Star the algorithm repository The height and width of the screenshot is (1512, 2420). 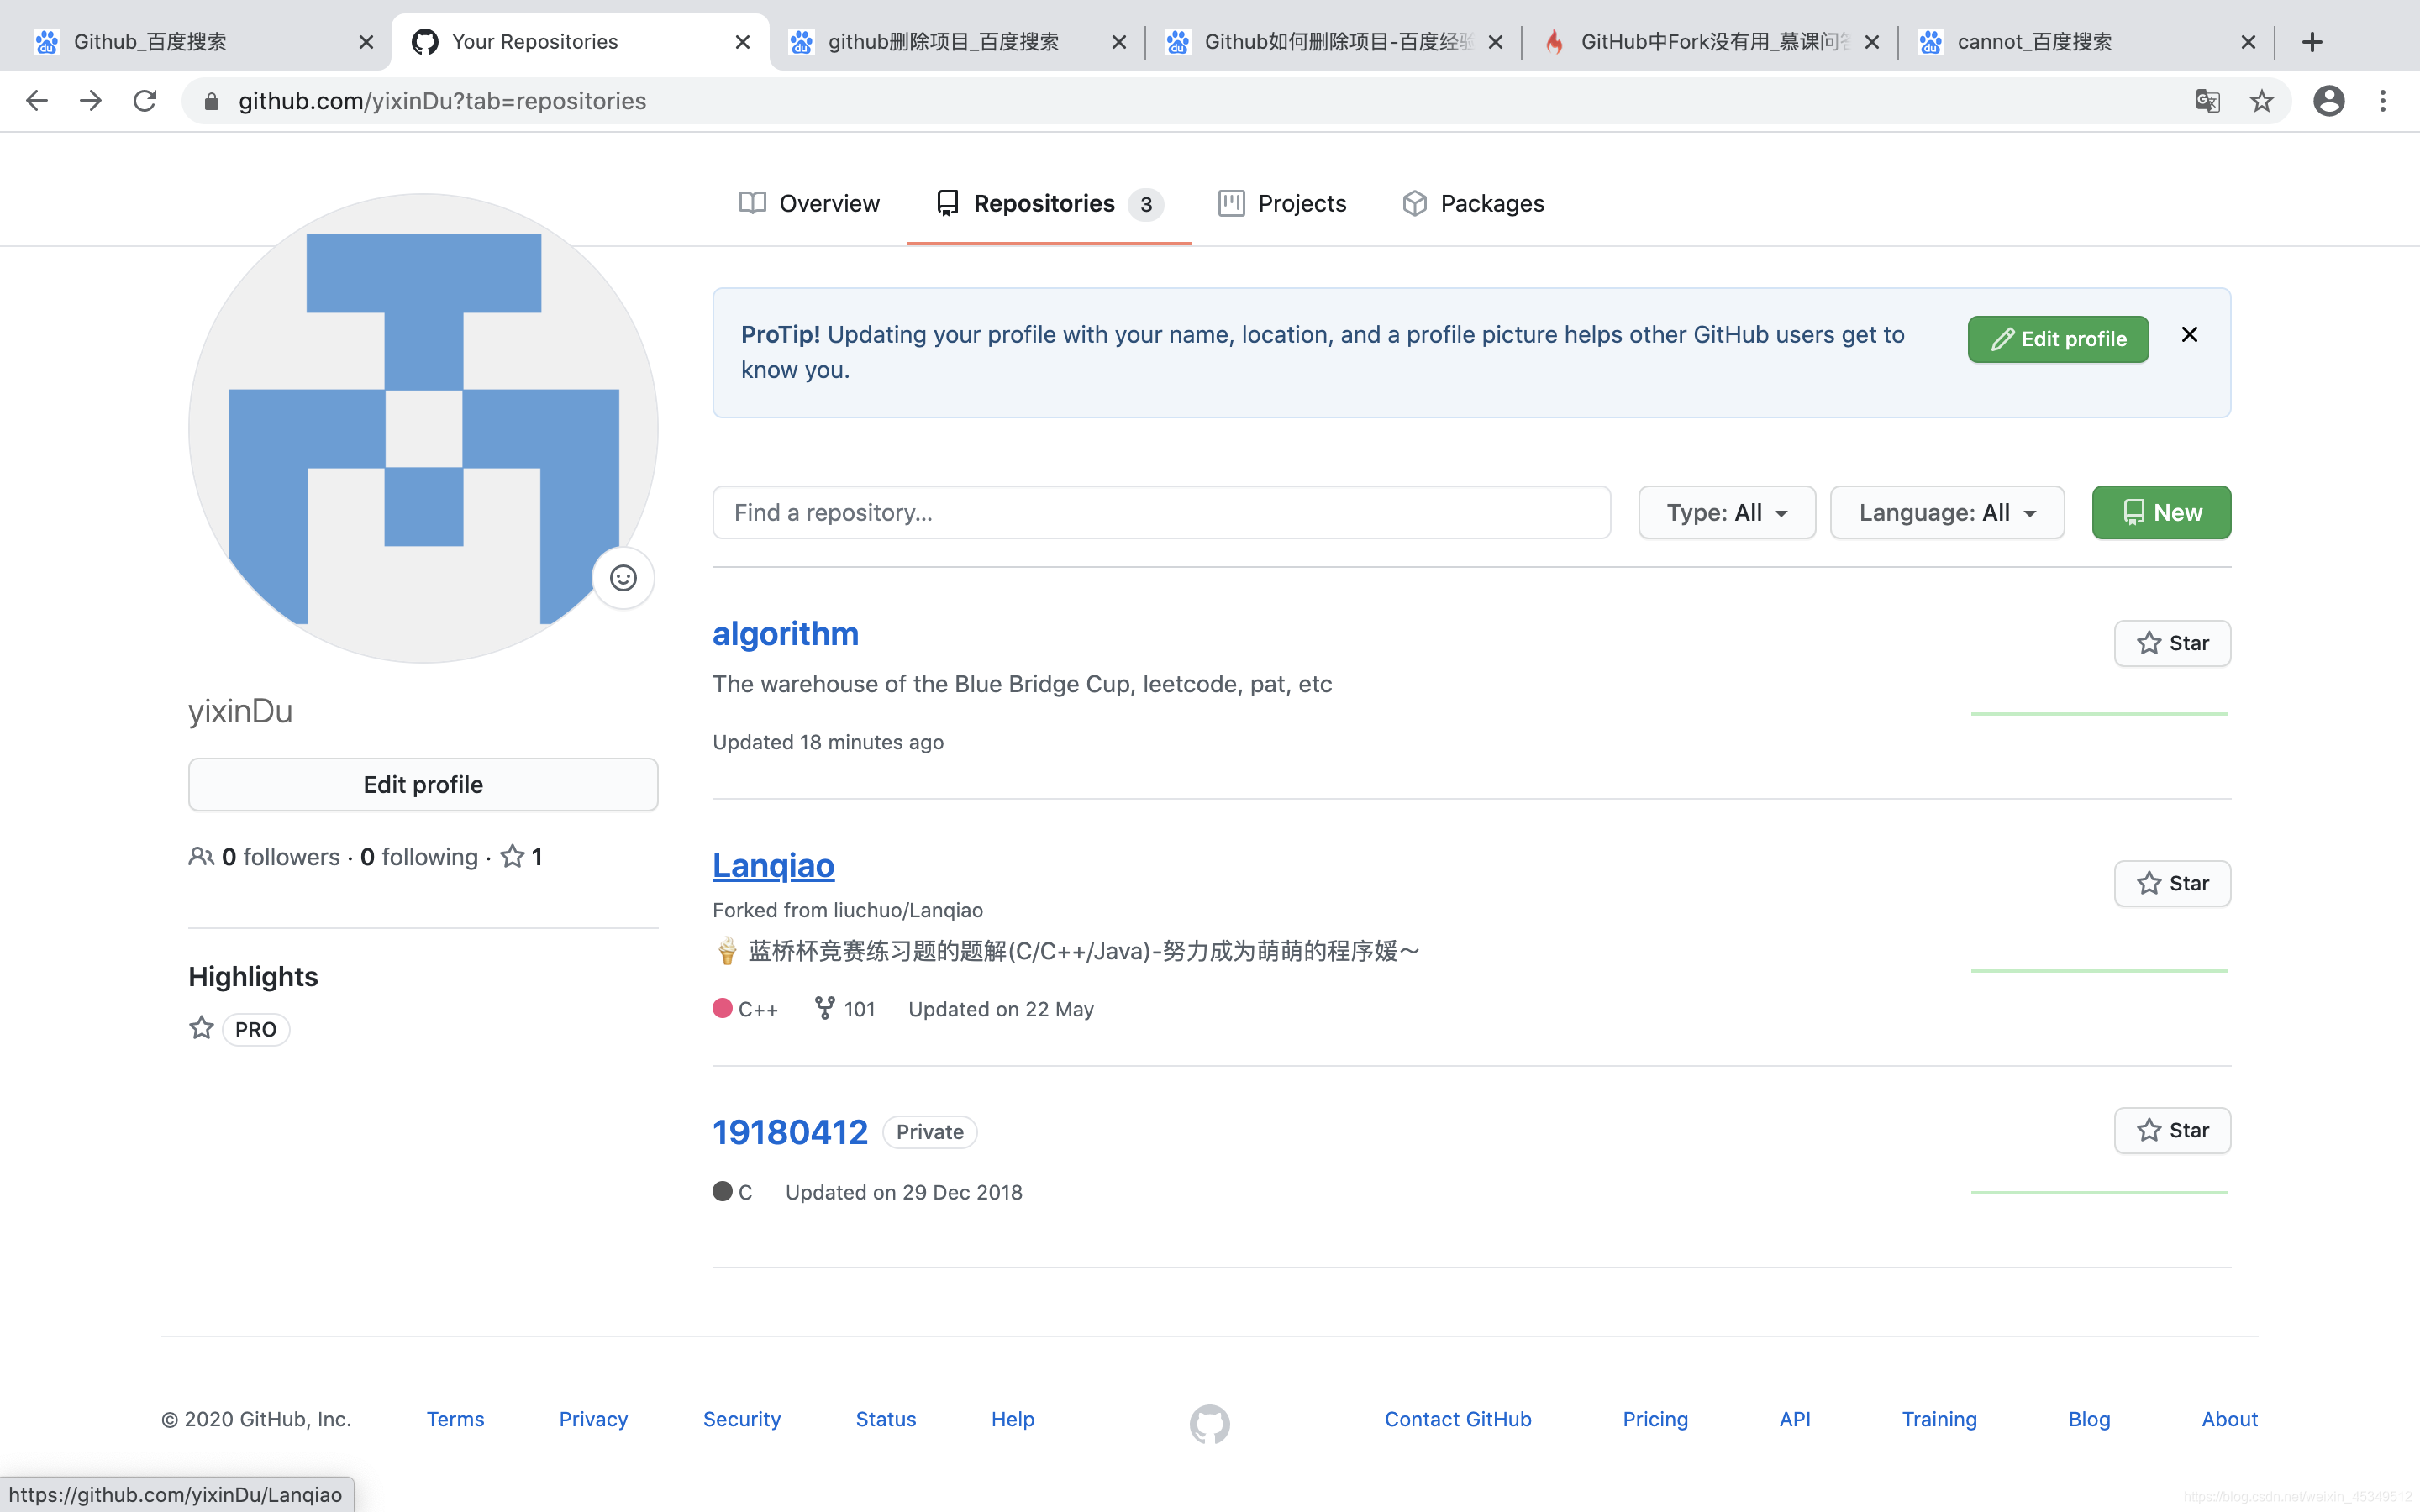pyautogui.click(x=2172, y=643)
